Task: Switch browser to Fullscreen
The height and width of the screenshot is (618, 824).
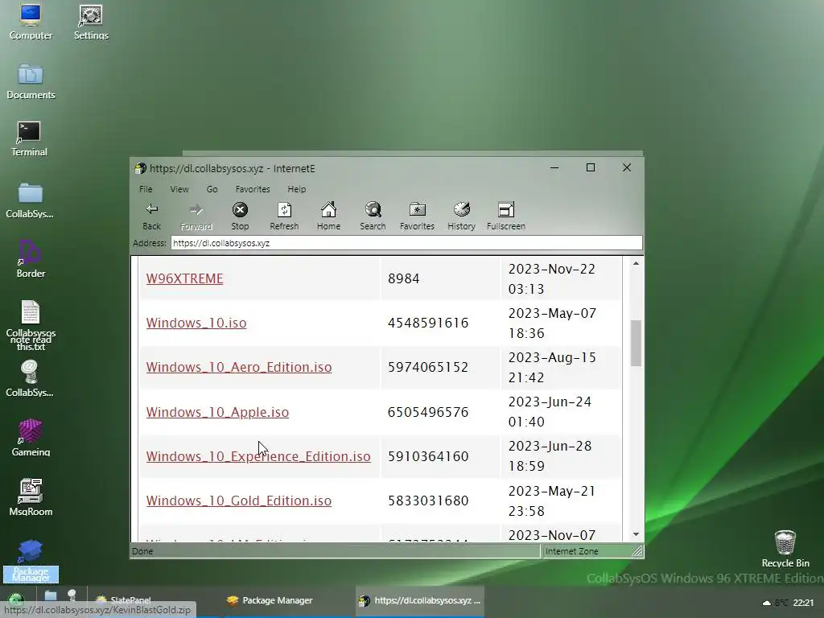Action: coord(506,216)
